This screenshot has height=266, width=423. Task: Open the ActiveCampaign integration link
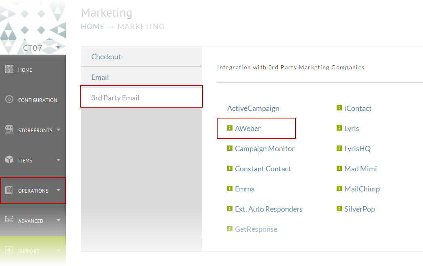click(253, 108)
